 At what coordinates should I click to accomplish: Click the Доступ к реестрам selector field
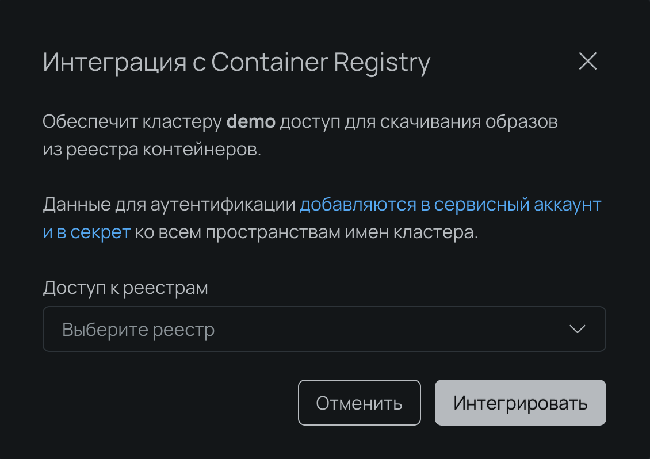pos(325,328)
